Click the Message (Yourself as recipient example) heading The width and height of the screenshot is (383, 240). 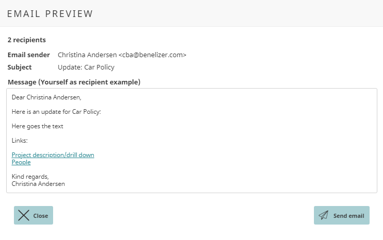click(x=74, y=82)
